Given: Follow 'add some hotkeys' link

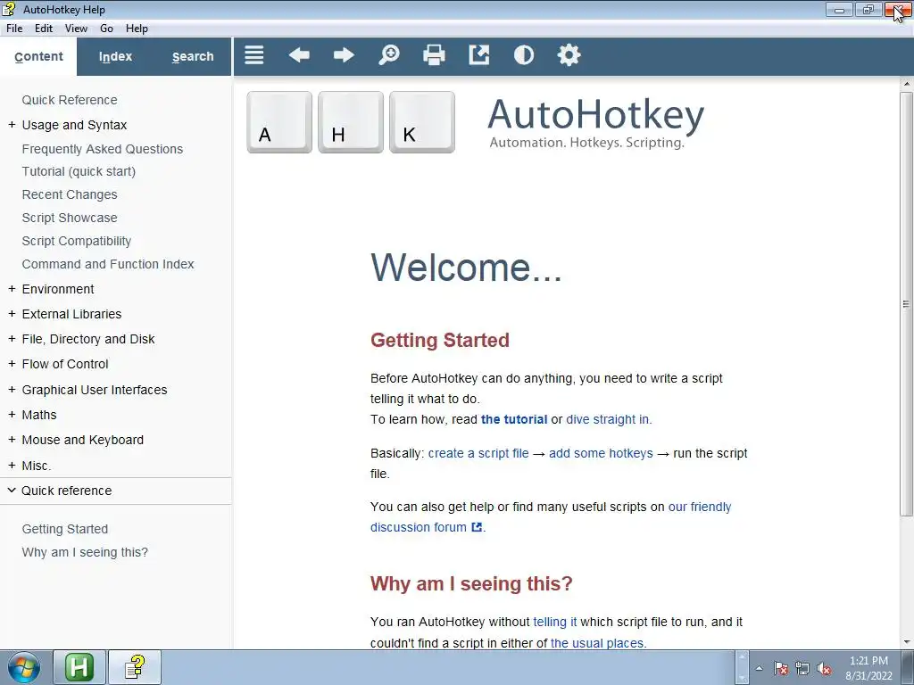Looking at the screenshot, I should pyautogui.click(x=601, y=453).
